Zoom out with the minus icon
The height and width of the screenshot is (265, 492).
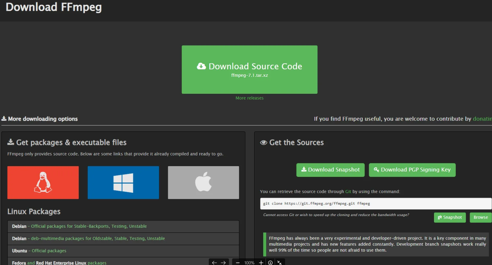(x=238, y=262)
